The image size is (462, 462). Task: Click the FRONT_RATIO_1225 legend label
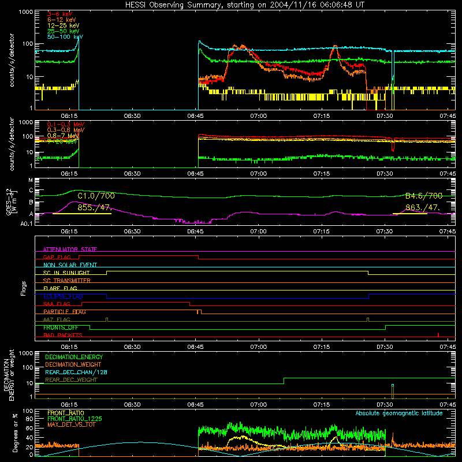point(75,419)
